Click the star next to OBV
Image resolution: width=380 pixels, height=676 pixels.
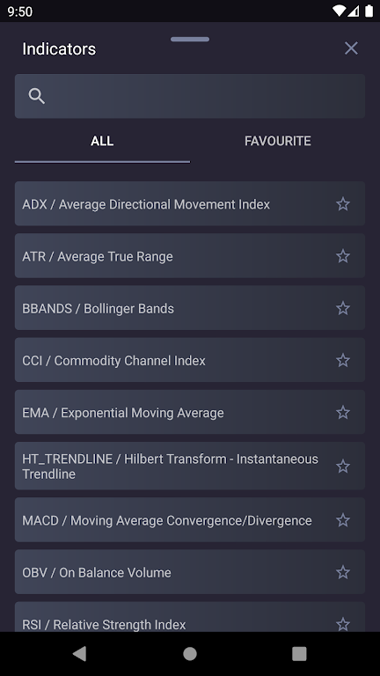(x=343, y=572)
